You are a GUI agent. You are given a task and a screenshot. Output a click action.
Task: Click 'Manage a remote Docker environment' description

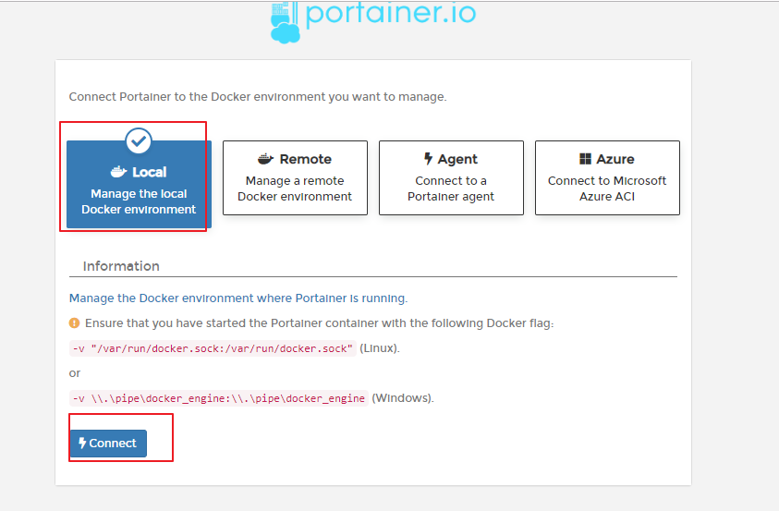pos(295,189)
